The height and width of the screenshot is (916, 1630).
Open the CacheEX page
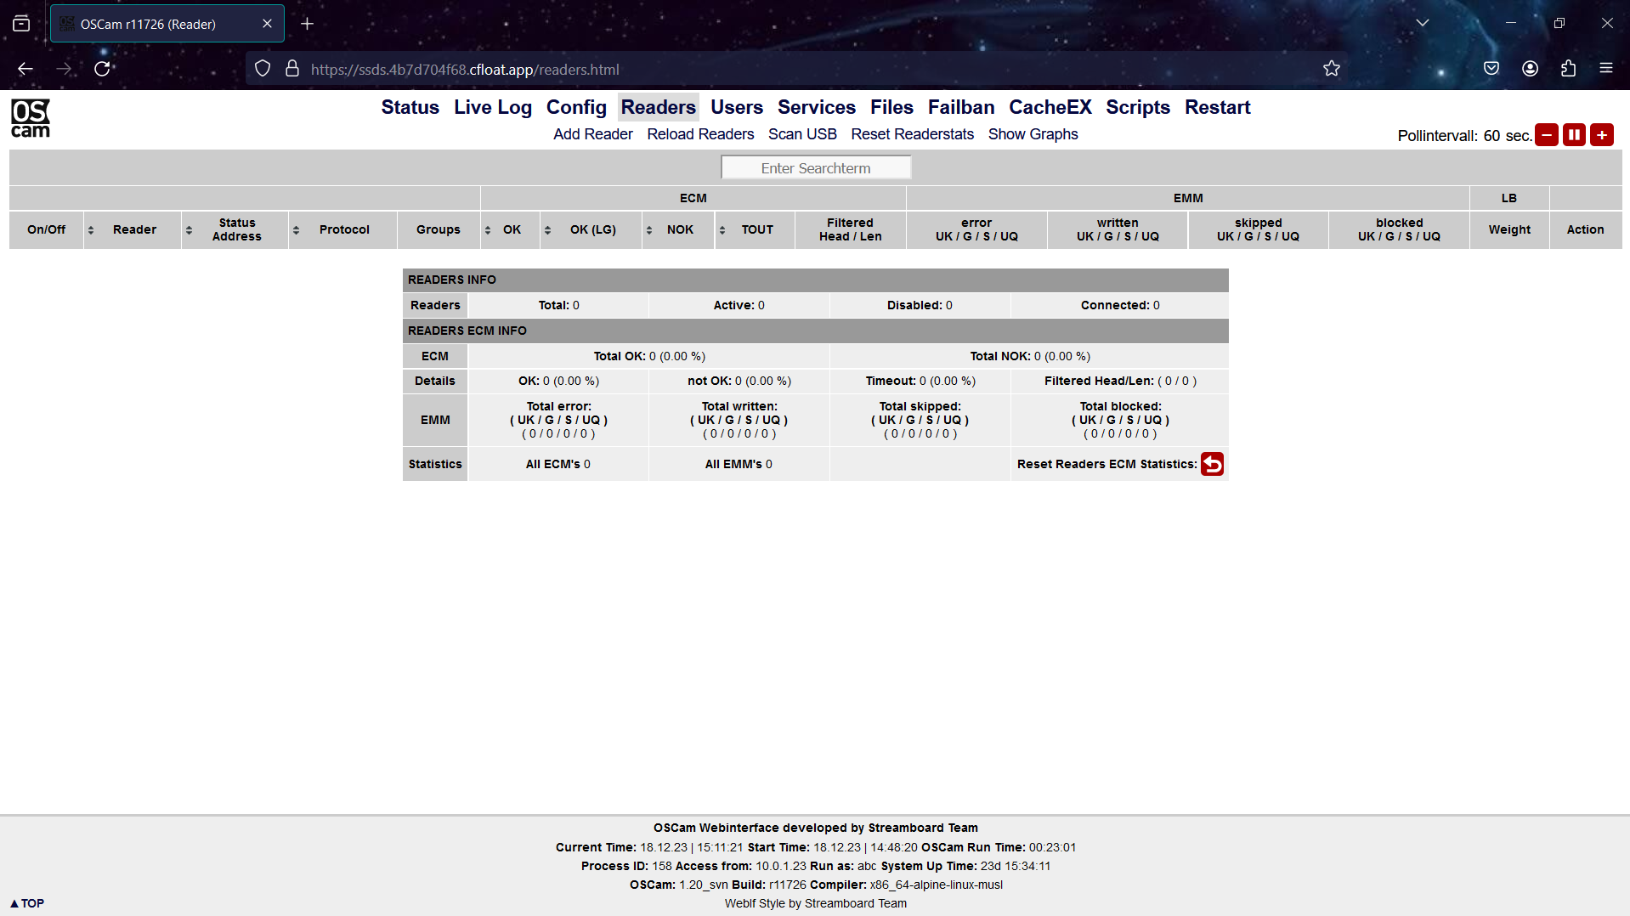[1050, 107]
